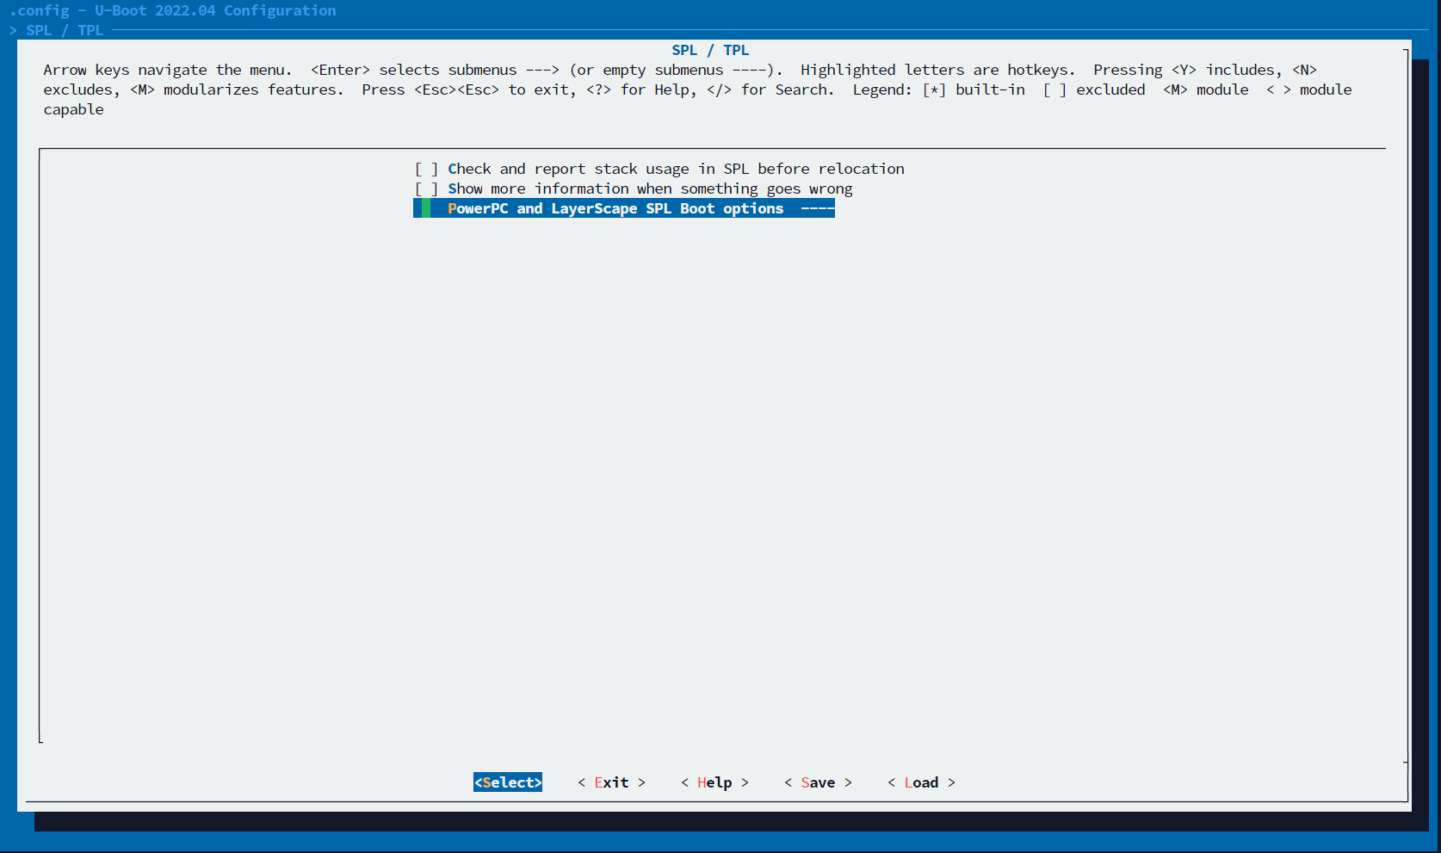Click the text 'Check and report stack usage'
The width and height of the screenshot is (1441, 853).
(568, 169)
